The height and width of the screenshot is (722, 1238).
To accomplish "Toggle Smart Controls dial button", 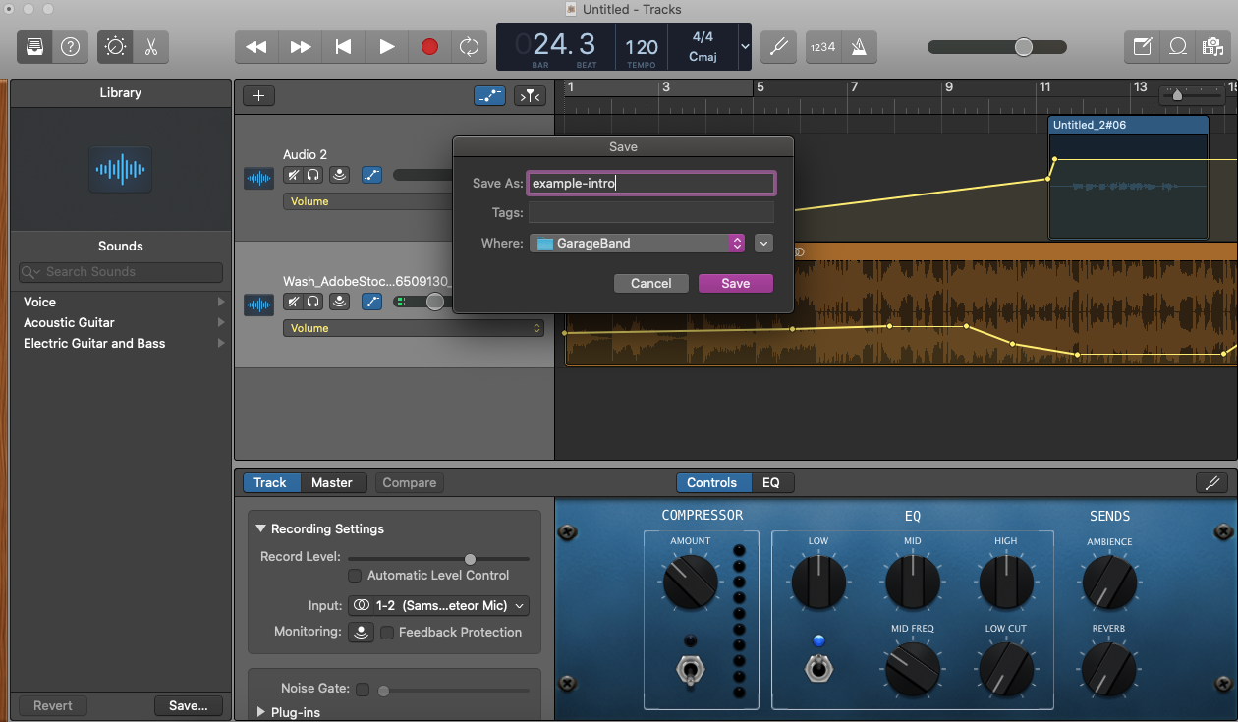I will (x=115, y=47).
